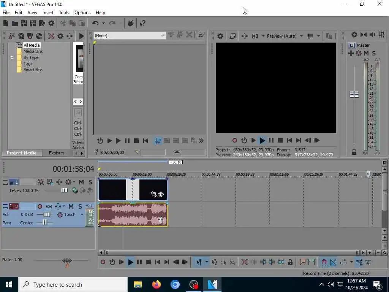Open the Touch automation mode dropdown
Viewport: 389px width, 292px height.
point(82,214)
